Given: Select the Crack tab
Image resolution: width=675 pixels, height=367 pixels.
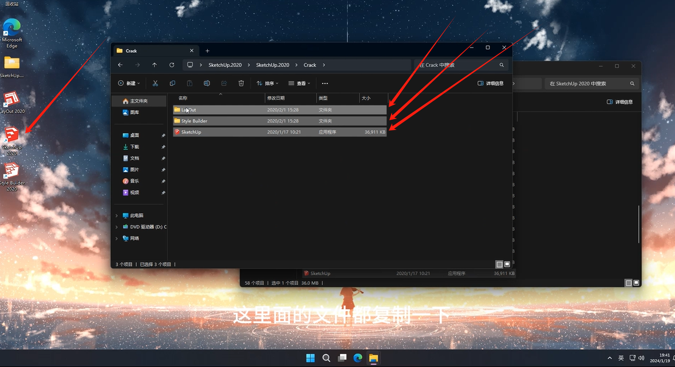Looking at the screenshot, I should click(x=155, y=51).
